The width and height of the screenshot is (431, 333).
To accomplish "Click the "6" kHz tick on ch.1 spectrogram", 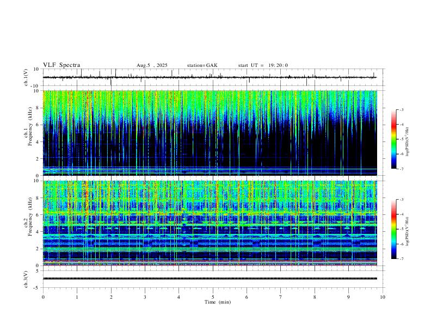I will click(x=38, y=125).
